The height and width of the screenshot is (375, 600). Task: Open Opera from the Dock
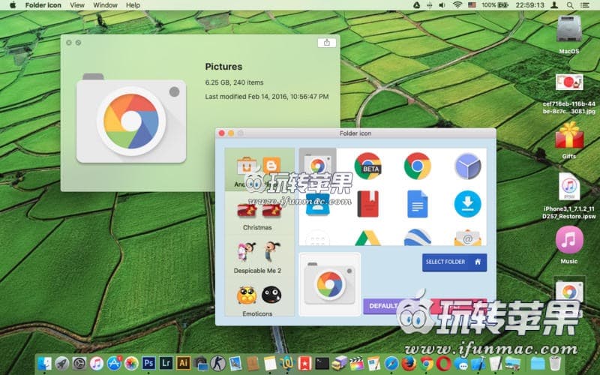pyautogui.click(x=443, y=363)
